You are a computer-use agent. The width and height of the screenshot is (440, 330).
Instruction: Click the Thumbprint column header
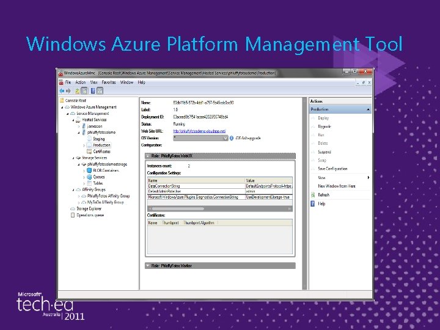[x=170, y=223]
